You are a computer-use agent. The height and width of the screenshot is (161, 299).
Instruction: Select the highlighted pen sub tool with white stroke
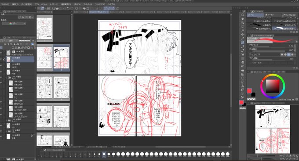(284, 29)
